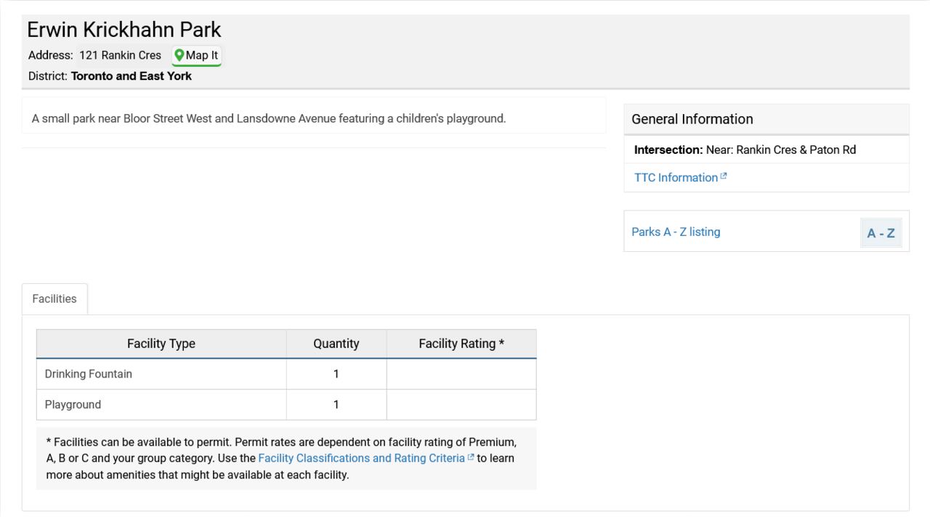This screenshot has height=517, width=930.
Task: Select the Playground facility cell
Action: tap(73, 405)
